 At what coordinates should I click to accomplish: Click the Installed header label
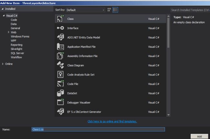tap(10, 9)
